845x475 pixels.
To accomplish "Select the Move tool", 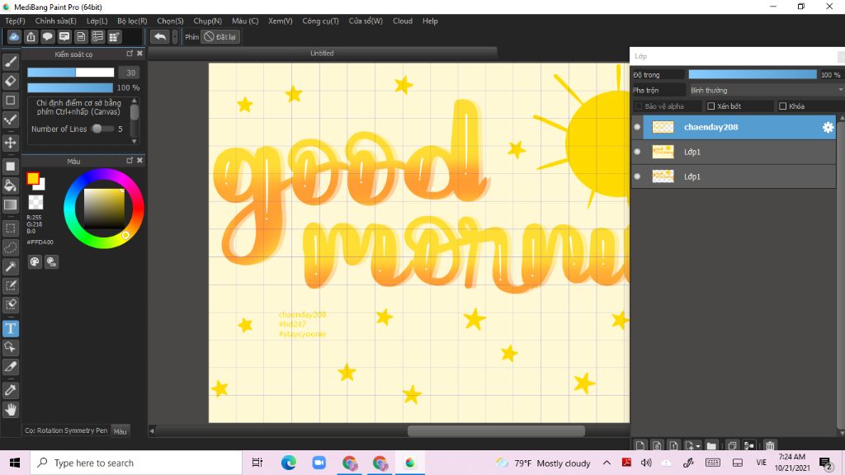I will coord(10,143).
